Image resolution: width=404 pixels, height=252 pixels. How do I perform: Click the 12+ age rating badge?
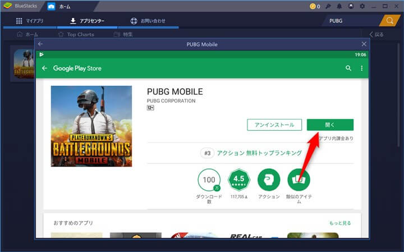click(x=150, y=108)
